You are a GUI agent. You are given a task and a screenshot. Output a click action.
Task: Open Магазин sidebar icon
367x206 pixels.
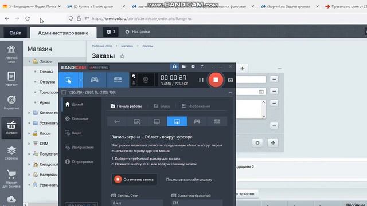point(11,128)
